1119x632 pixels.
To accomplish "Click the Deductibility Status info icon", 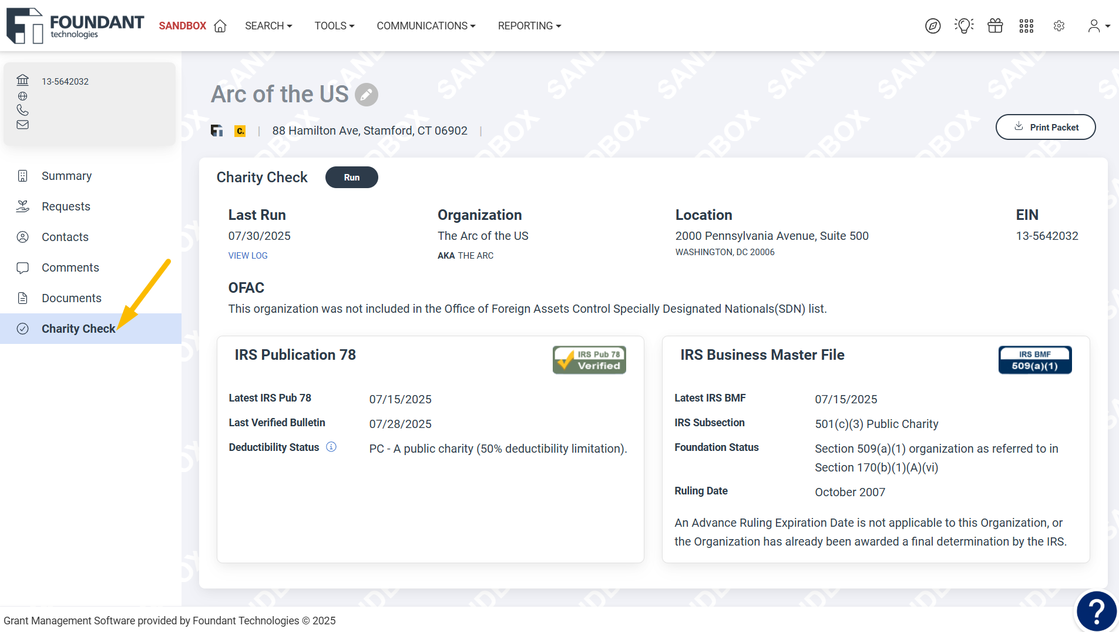I will click(x=331, y=447).
